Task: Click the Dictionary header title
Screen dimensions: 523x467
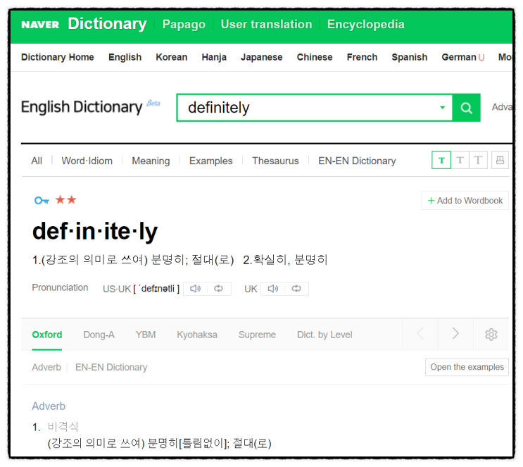Action: pyautogui.click(x=107, y=24)
